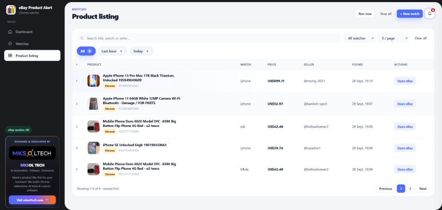Click the Stop all button
The width and height of the screenshot is (442, 210).
pyautogui.click(x=385, y=14)
